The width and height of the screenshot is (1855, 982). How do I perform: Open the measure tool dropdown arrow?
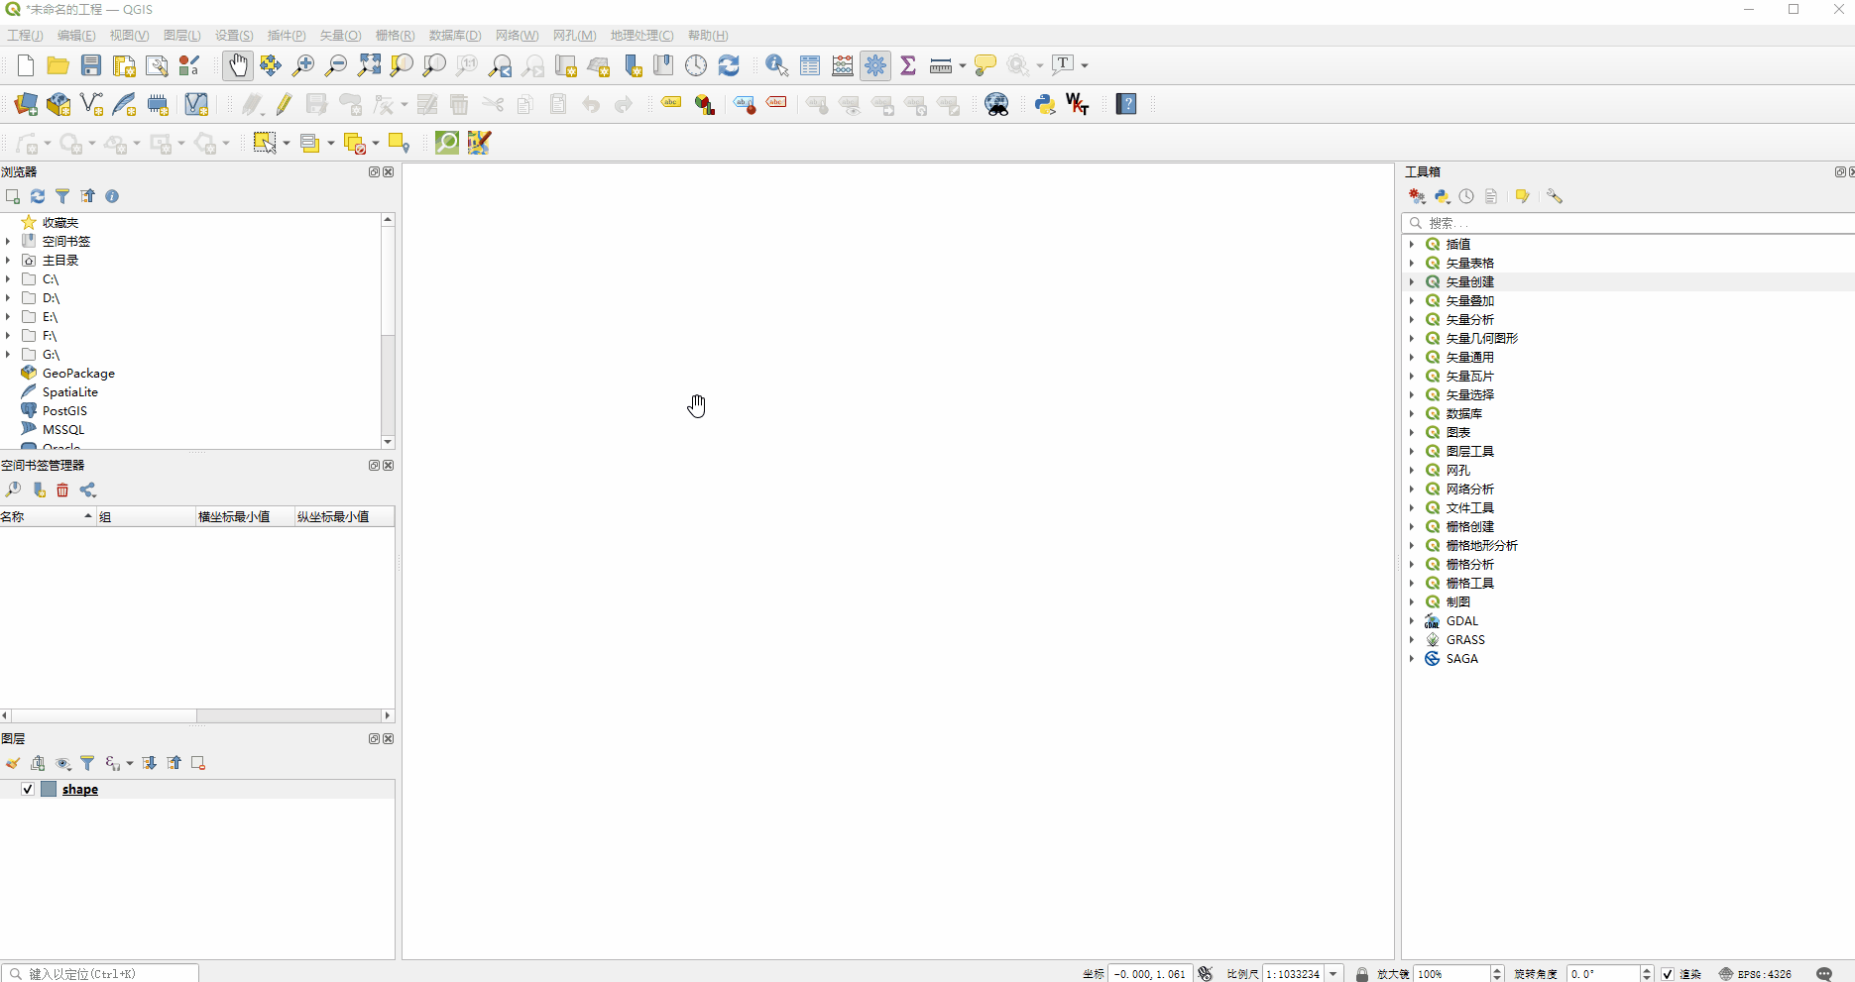tap(963, 66)
